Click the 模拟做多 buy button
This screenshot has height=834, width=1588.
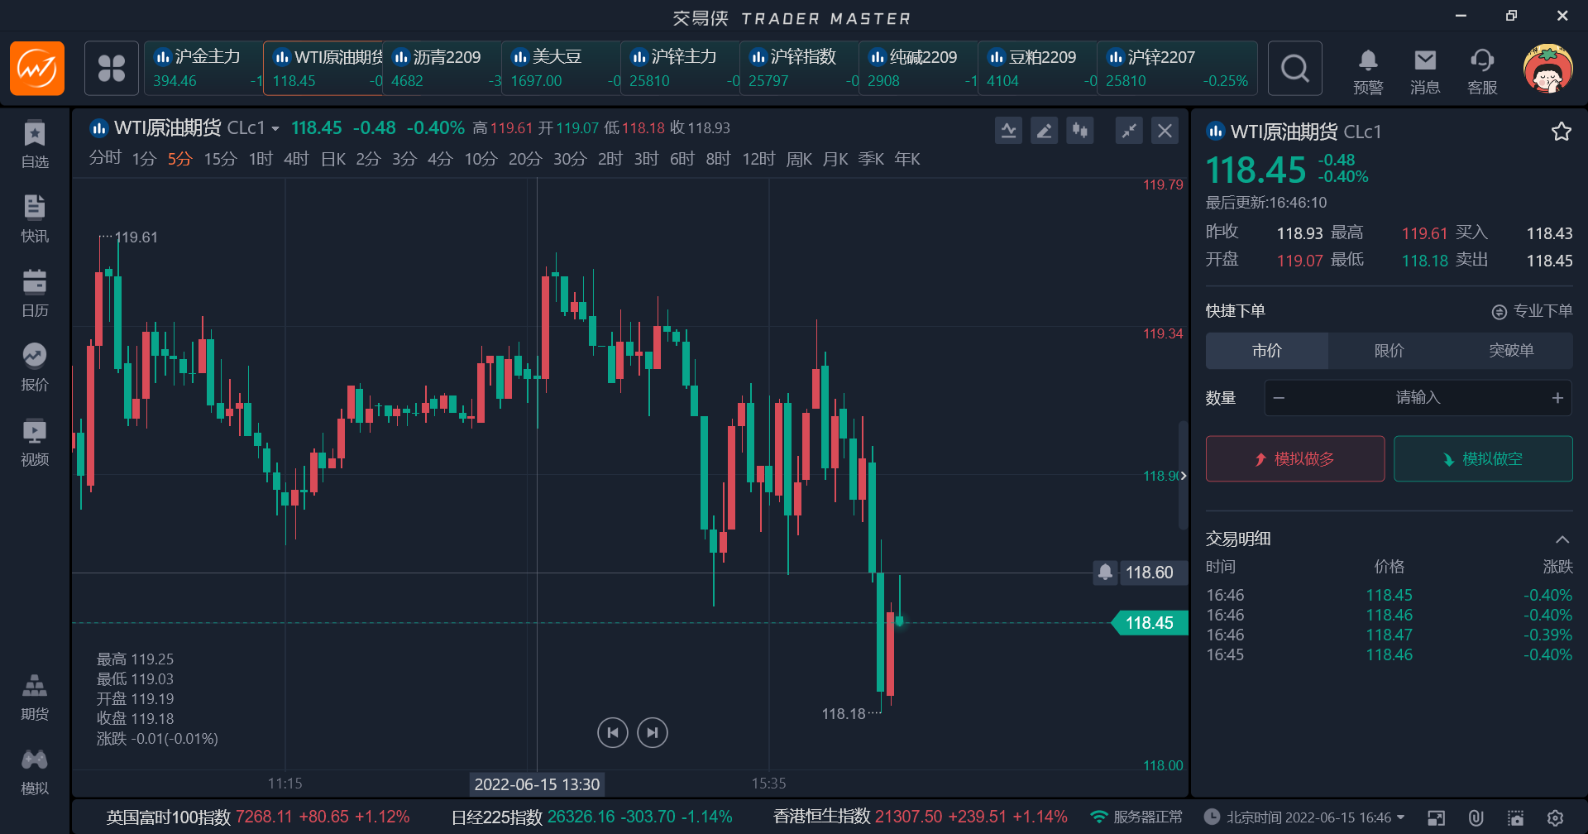(x=1295, y=458)
